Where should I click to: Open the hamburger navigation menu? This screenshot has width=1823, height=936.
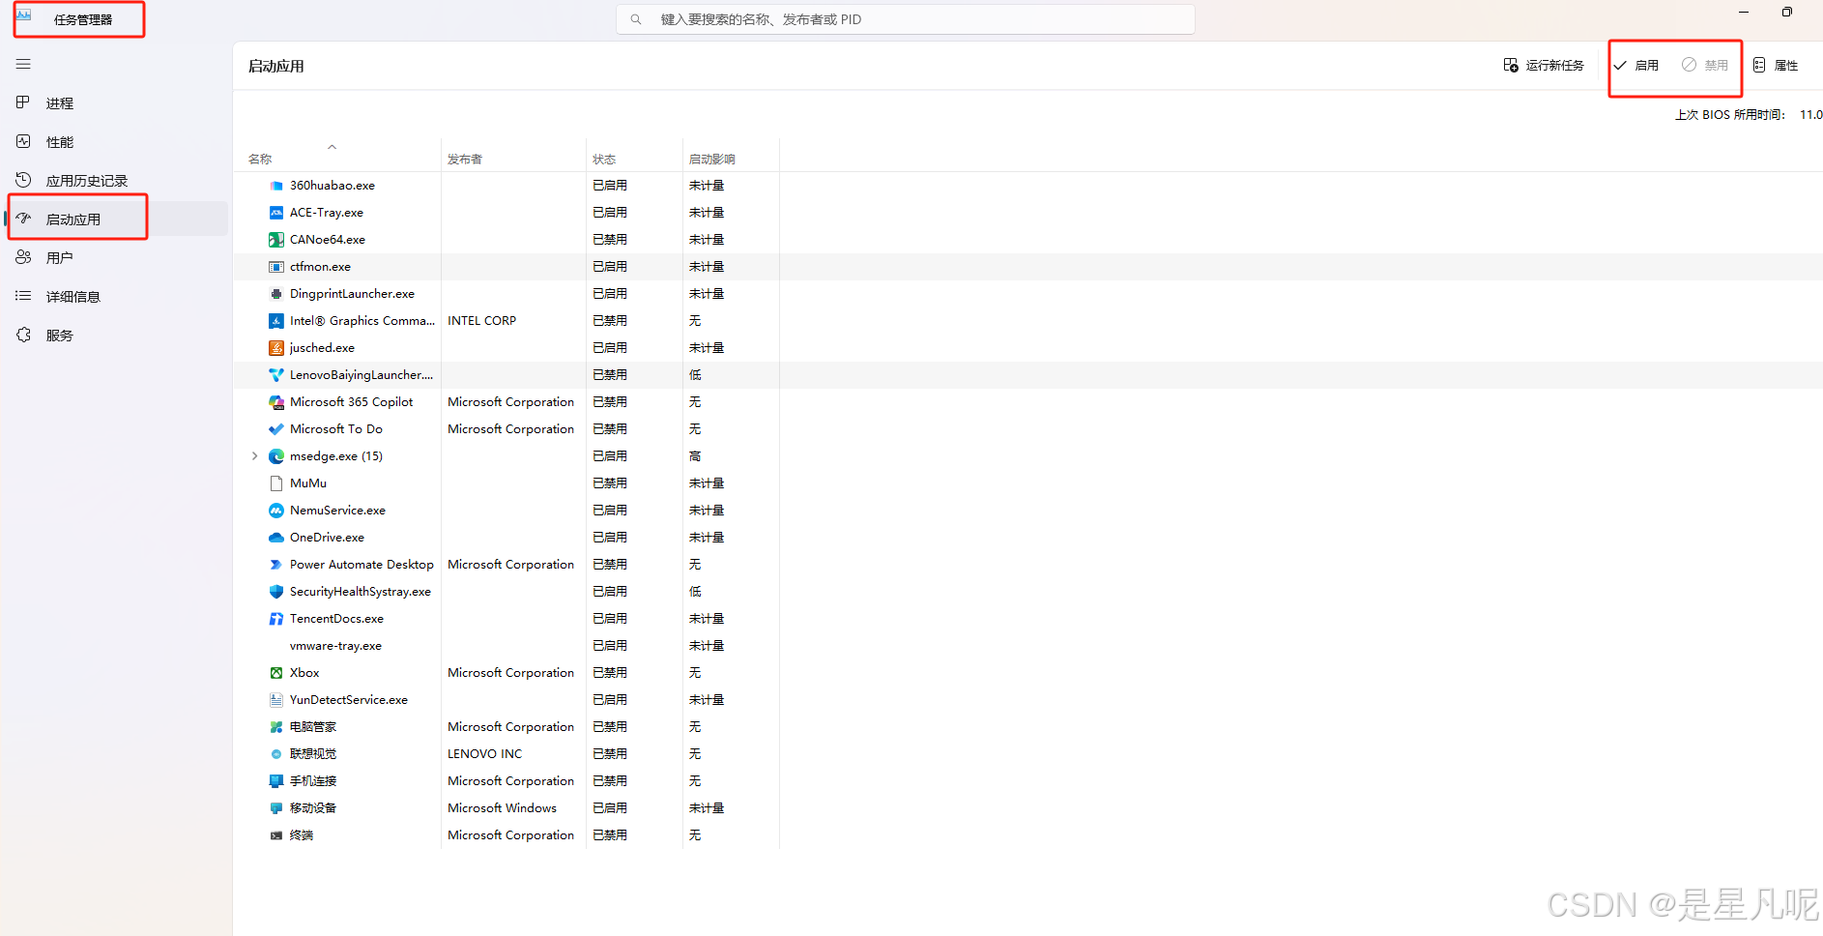click(23, 64)
